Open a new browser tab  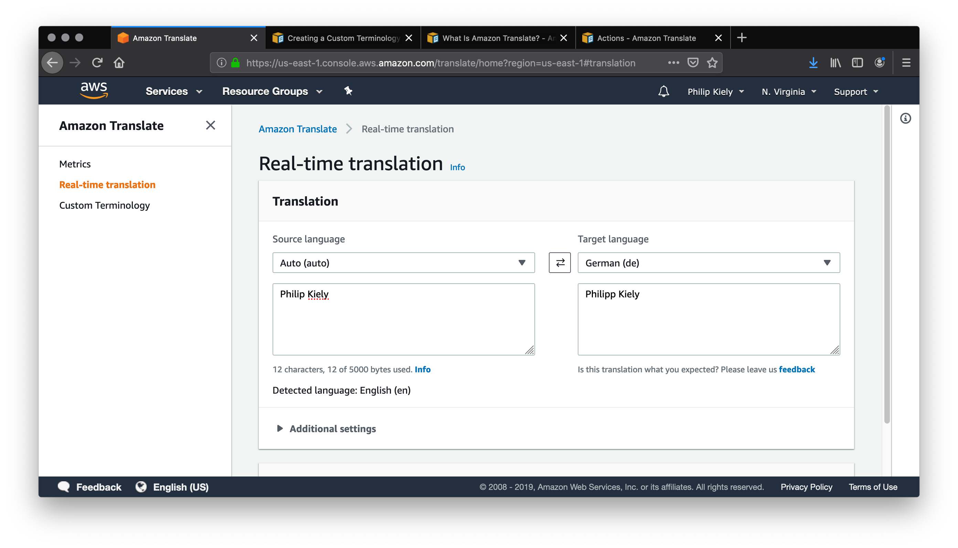(742, 37)
